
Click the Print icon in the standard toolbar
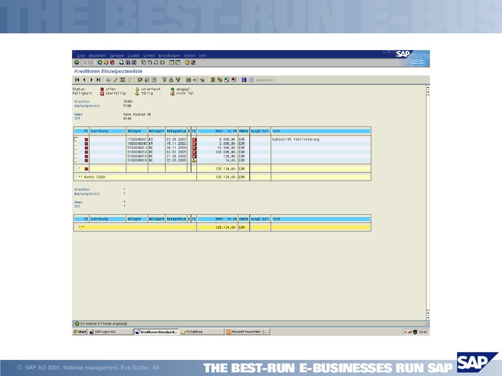(122, 63)
